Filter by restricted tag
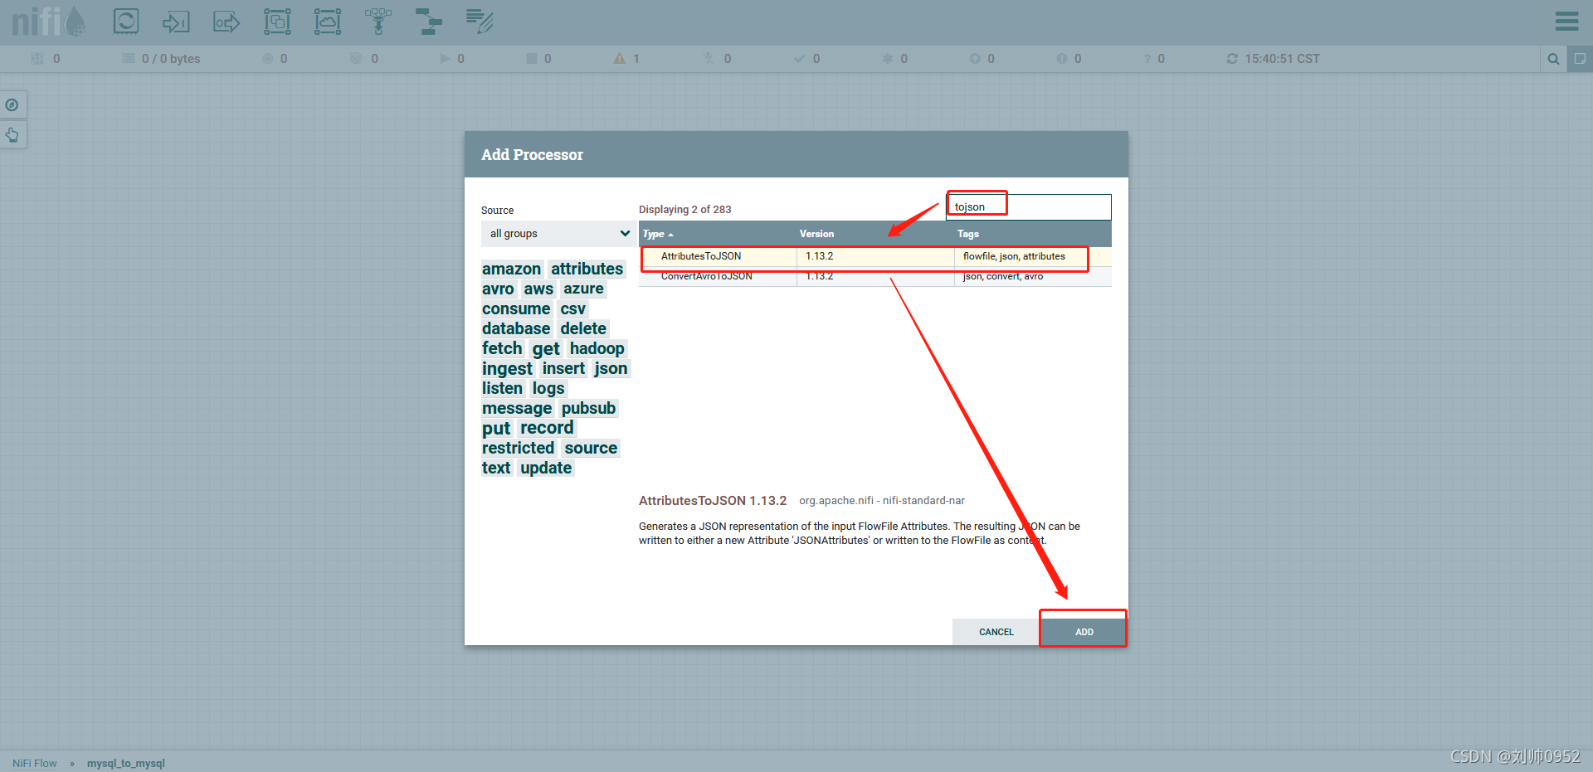The width and height of the screenshot is (1593, 772). pos(518,448)
